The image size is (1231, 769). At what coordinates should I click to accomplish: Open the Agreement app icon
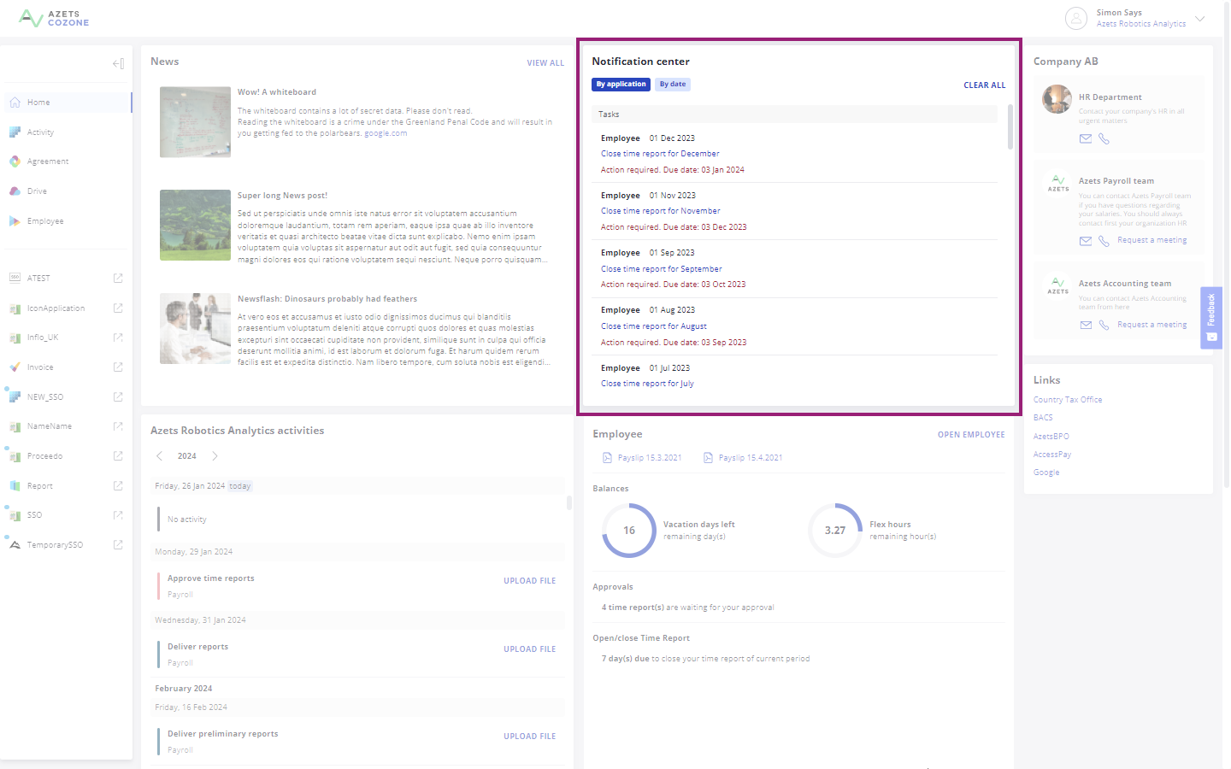[15, 161]
